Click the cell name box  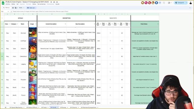pos(5,12)
